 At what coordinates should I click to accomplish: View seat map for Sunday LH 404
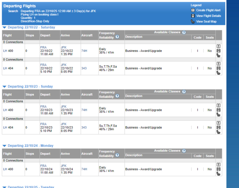pyautogui.click(x=218, y=132)
